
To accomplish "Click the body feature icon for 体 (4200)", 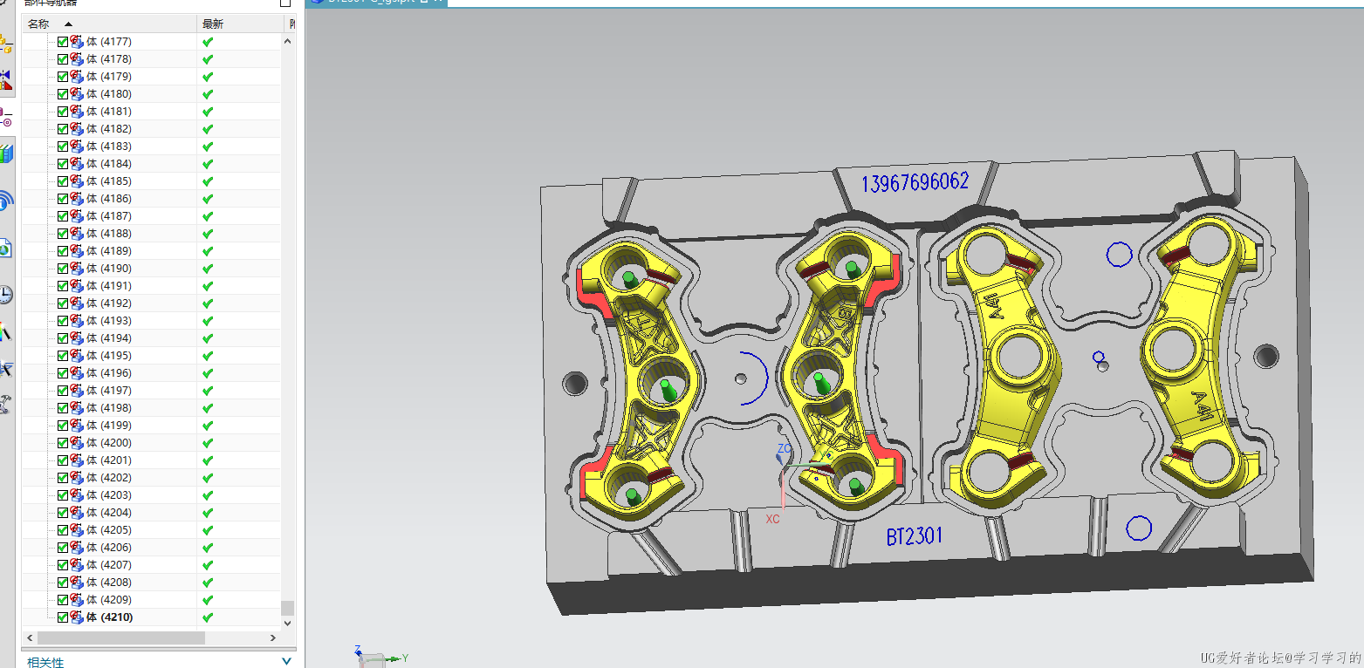I will point(77,443).
